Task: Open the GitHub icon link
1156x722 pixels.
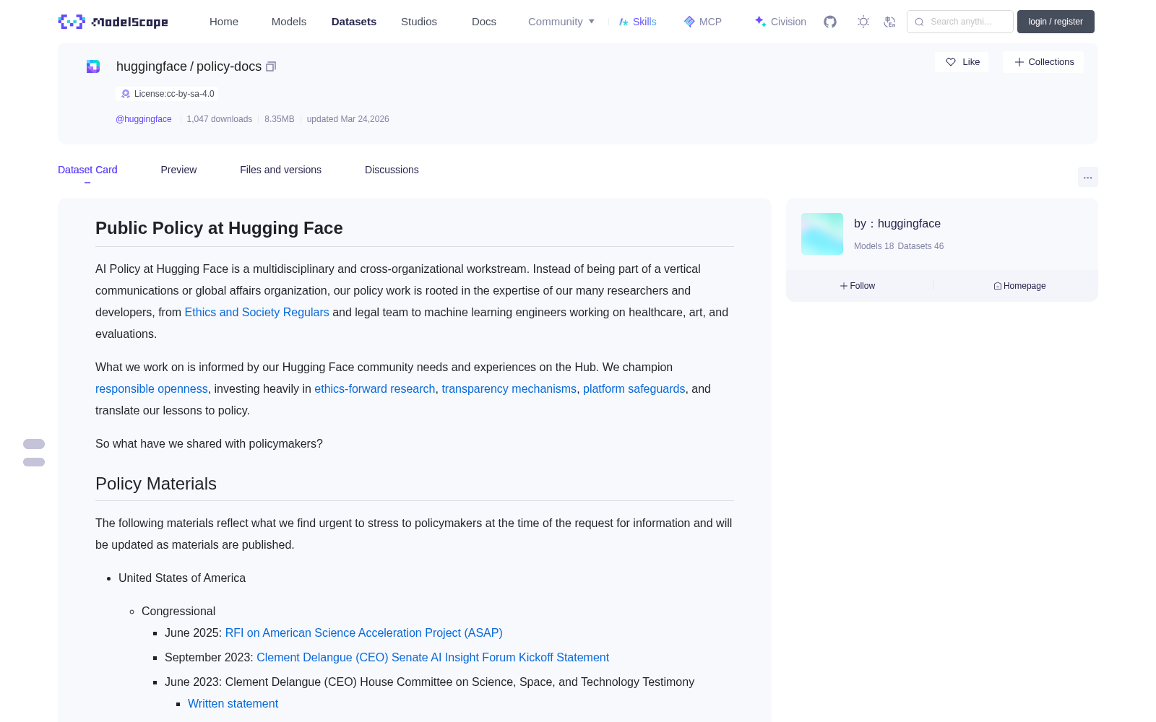Action: pyautogui.click(x=830, y=22)
